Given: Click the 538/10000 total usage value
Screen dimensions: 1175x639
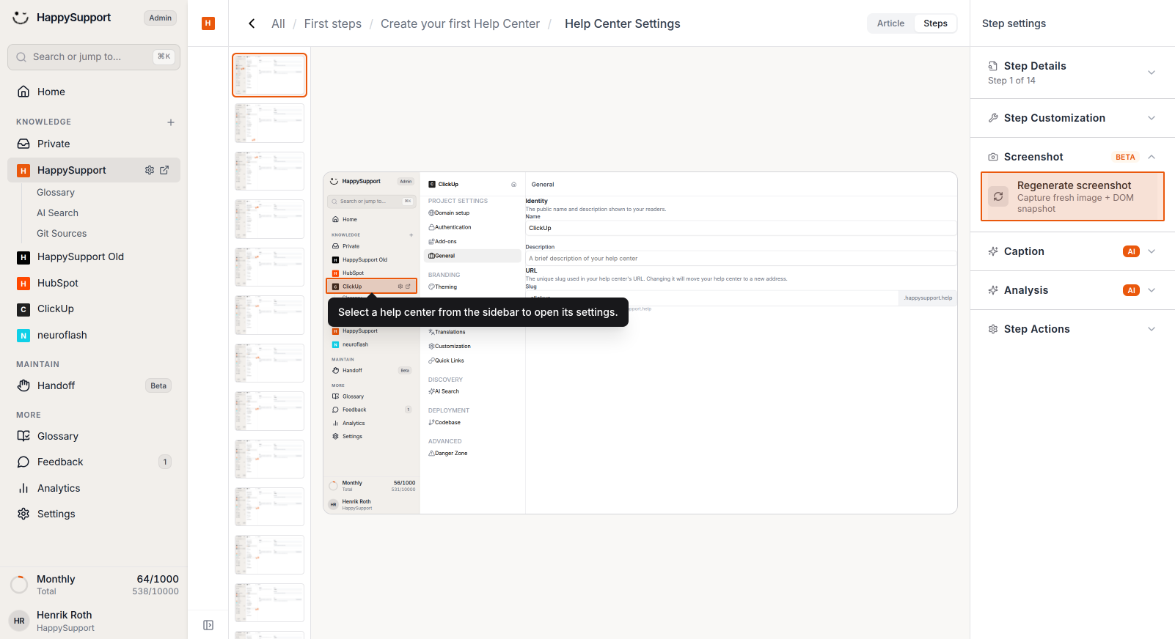Looking at the screenshot, I should tap(155, 591).
